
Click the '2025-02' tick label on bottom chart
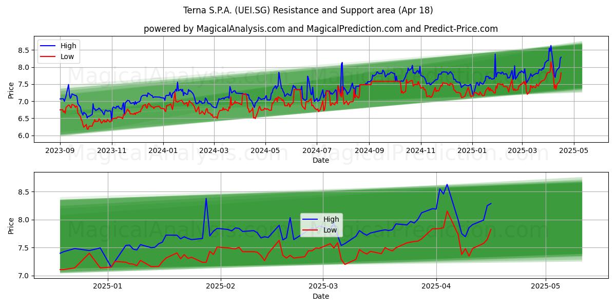pyautogui.click(x=221, y=286)
